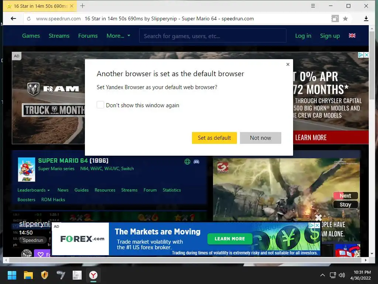
Task: Open the Yandex browser hamburger menu
Action: click(313, 6)
